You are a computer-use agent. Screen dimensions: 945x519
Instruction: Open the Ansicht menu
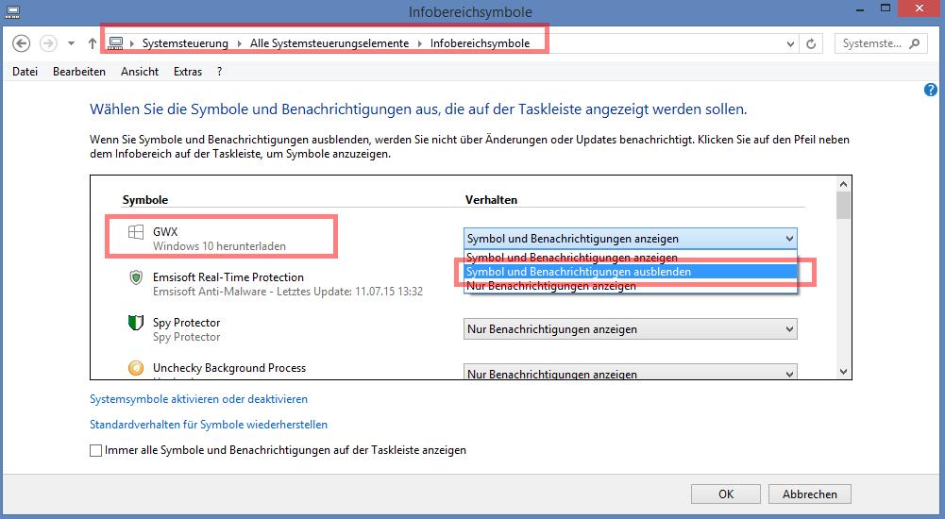140,72
